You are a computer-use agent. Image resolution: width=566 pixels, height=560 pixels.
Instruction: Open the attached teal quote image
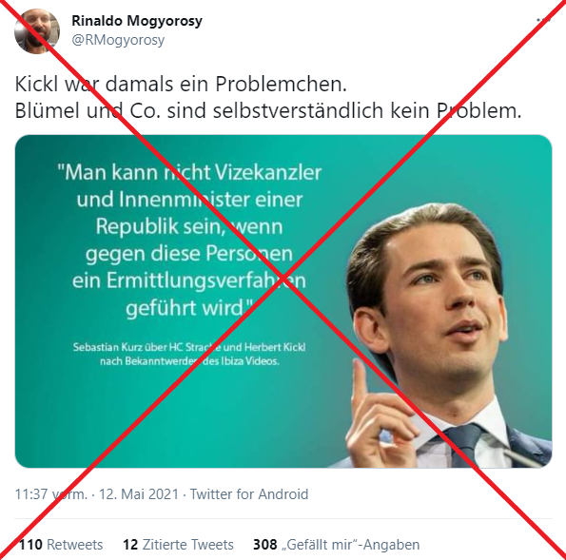point(283,301)
